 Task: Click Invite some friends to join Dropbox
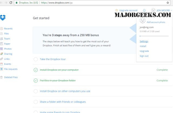tap(60, 112)
